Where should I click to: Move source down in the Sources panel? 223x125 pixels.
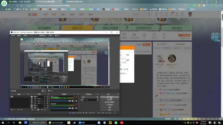click(x=45, y=109)
